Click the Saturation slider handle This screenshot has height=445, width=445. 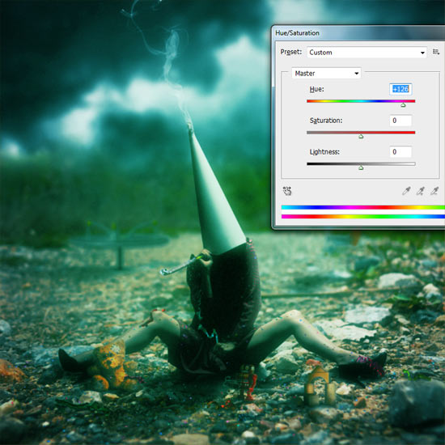click(361, 137)
